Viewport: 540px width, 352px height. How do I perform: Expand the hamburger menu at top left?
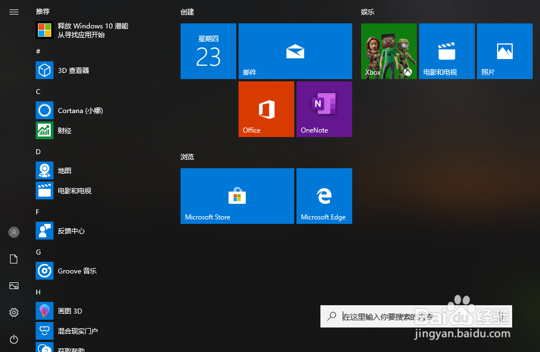click(x=14, y=12)
